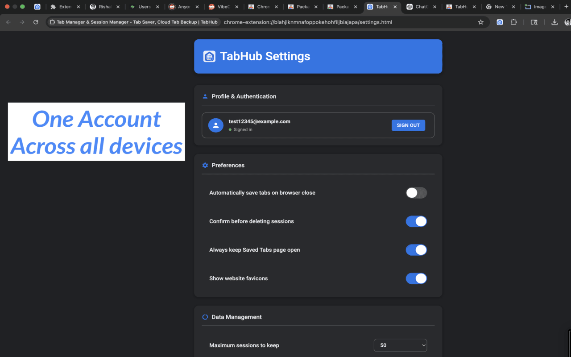Click the extension site info icon in address bar
The width and height of the screenshot is (571, 357).
click(52, 22)
